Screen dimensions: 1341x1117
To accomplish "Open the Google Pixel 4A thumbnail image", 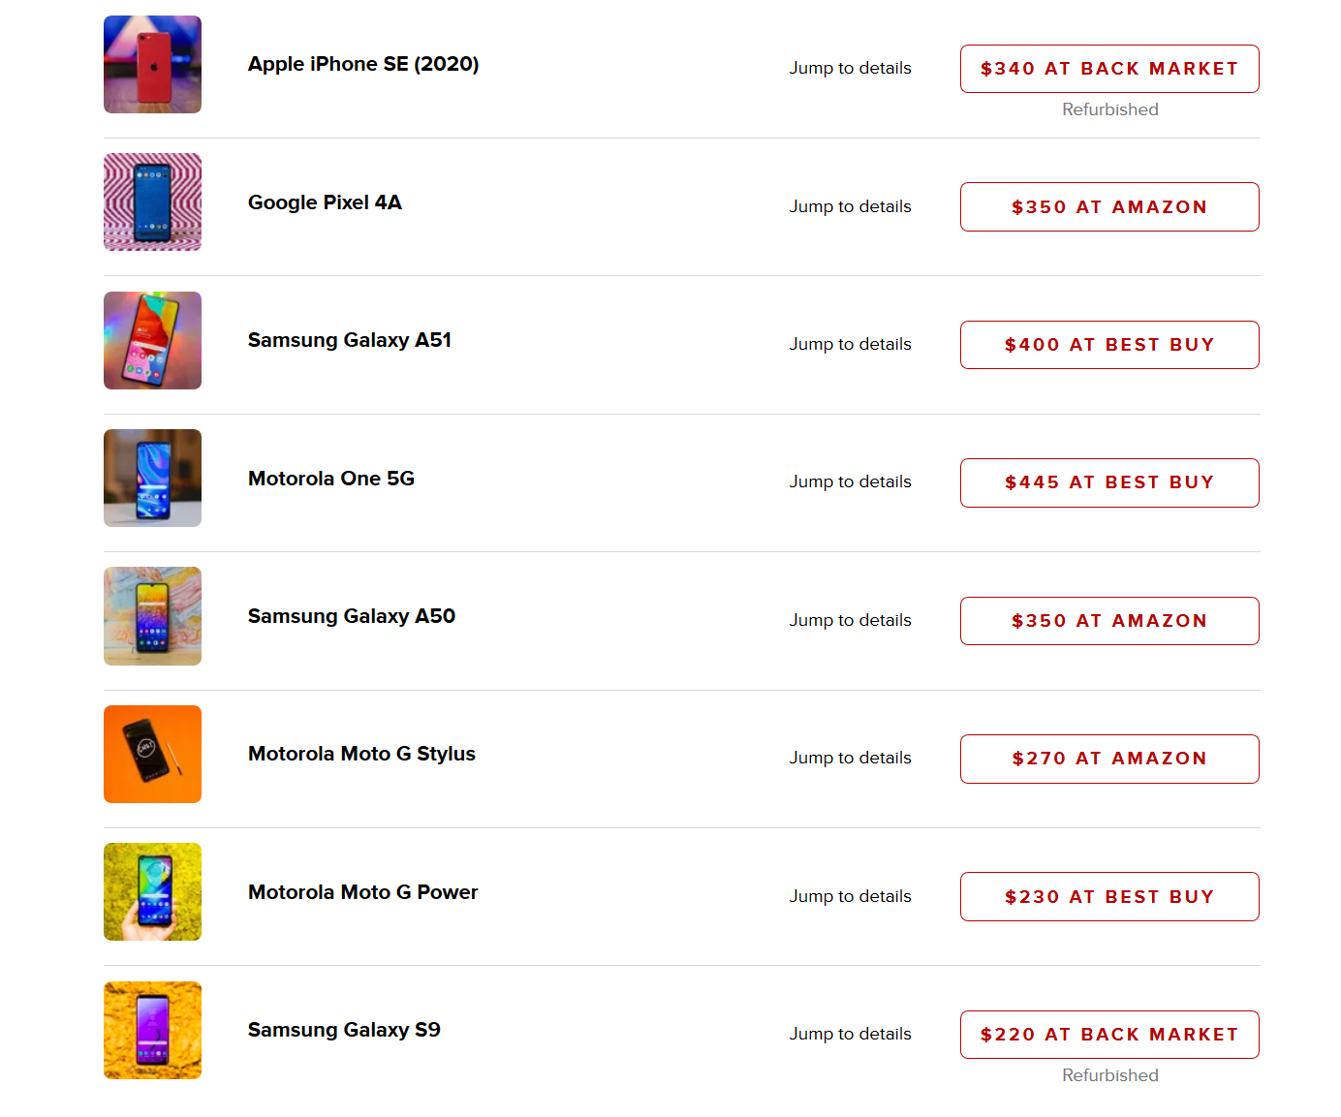I will point(152,202).
